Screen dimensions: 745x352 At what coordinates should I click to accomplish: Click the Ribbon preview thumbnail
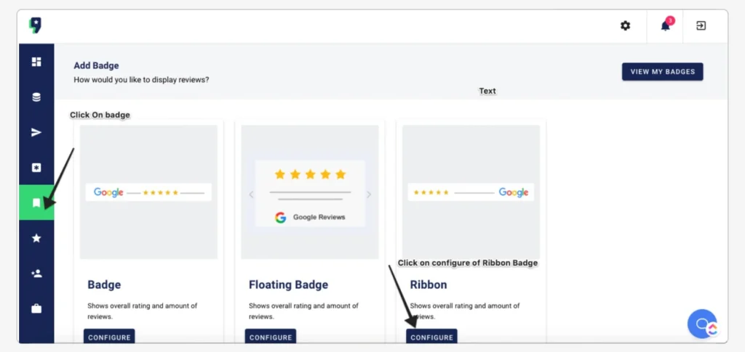471,192
